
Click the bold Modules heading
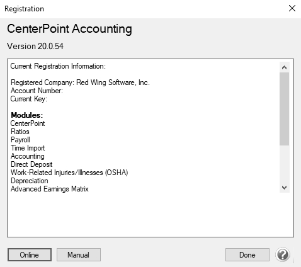[x=27, y=115]
